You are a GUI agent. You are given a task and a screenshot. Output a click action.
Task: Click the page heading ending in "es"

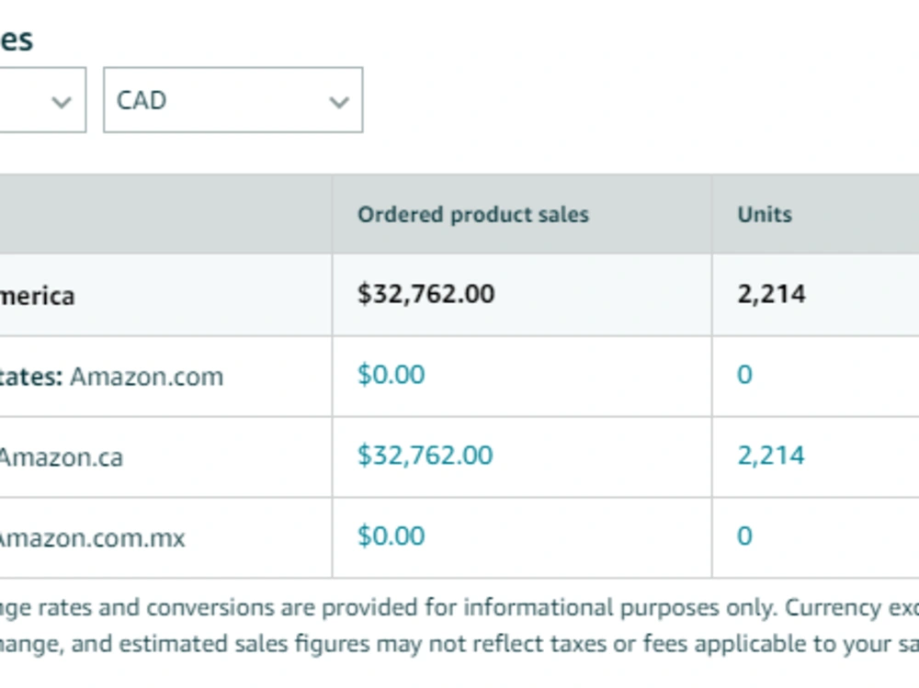pyautogui.click(x=17, y=39)
